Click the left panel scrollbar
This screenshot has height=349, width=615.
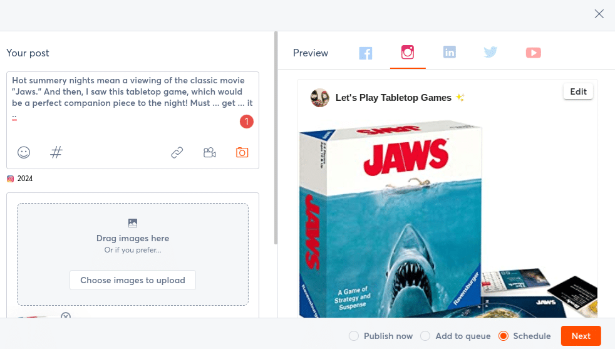tap(276, 138)
